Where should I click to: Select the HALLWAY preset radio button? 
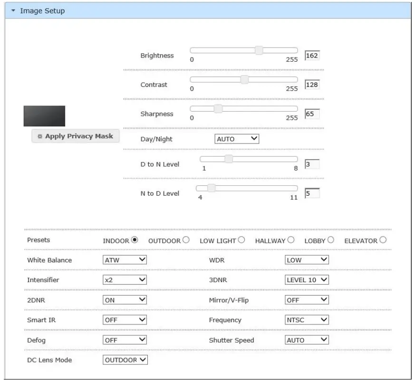(290, 240)
